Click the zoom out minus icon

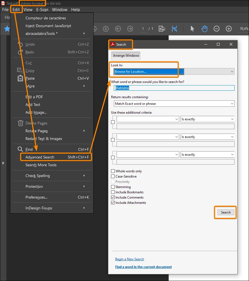[217, 29]
